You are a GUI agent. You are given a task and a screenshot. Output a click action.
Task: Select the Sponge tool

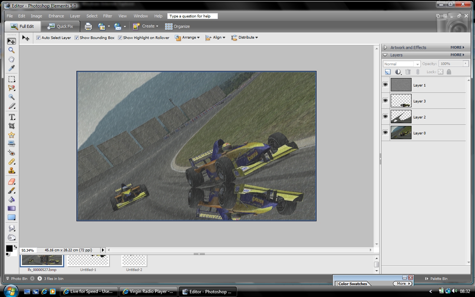coord(12,238)
